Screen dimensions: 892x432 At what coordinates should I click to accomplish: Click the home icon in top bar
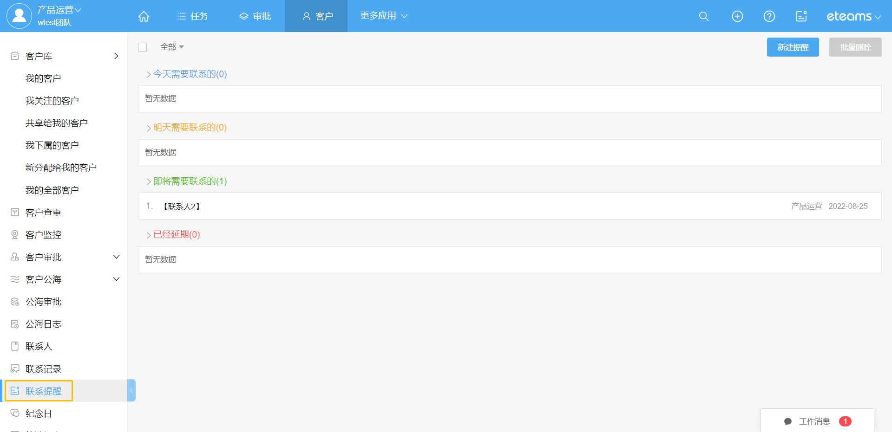point(144,16)
